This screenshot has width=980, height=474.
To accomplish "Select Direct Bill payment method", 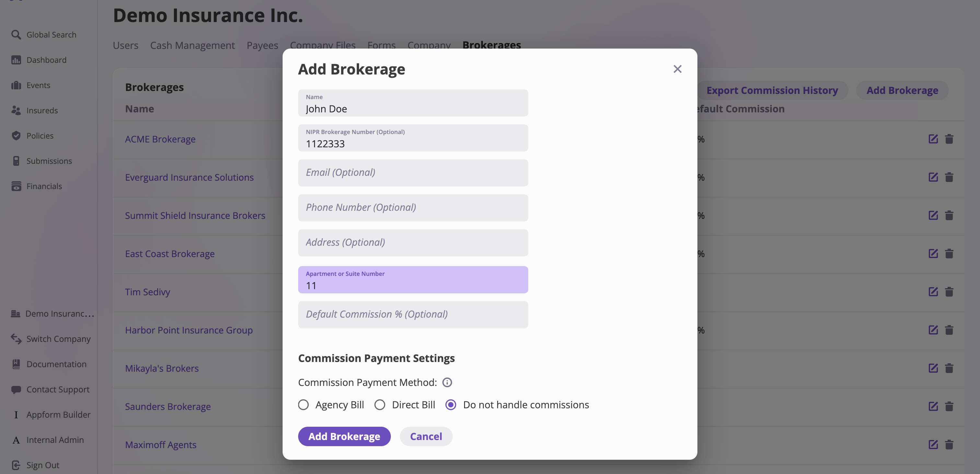I will click(x=380, y=405).
